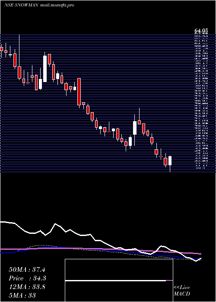Click the white horizontal MACD signal line

click(x=115, y=281)
